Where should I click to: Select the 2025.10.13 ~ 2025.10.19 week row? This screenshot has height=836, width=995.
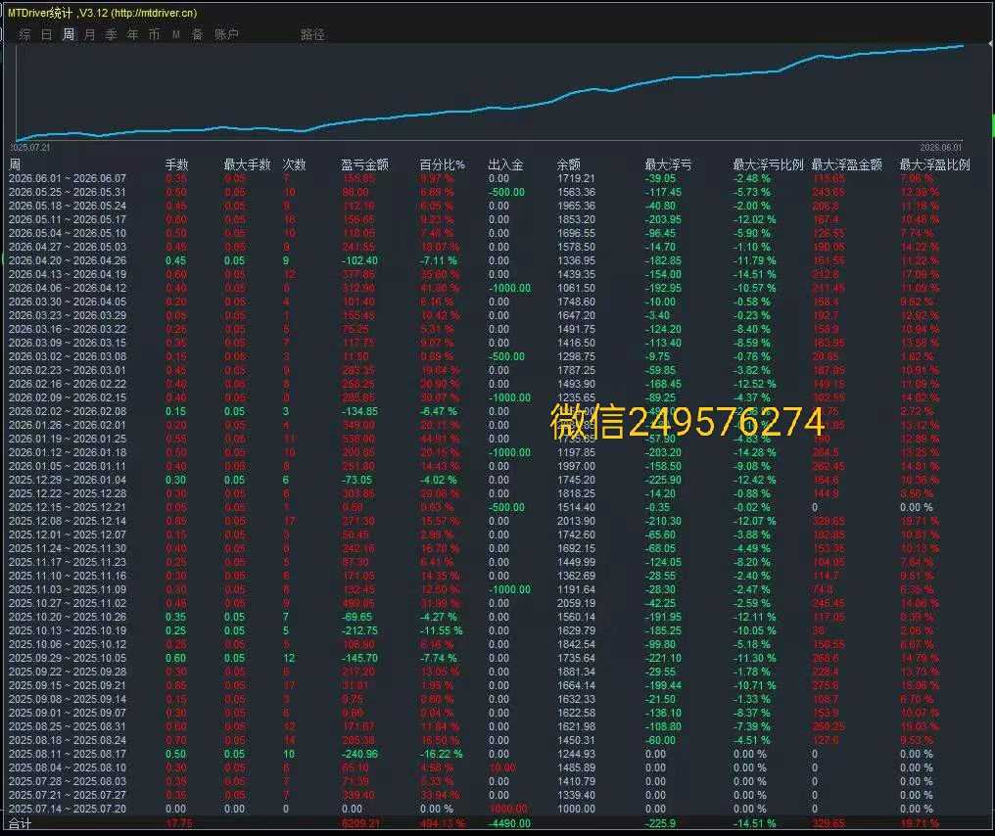pyautogui.click(x=490, y=630)
